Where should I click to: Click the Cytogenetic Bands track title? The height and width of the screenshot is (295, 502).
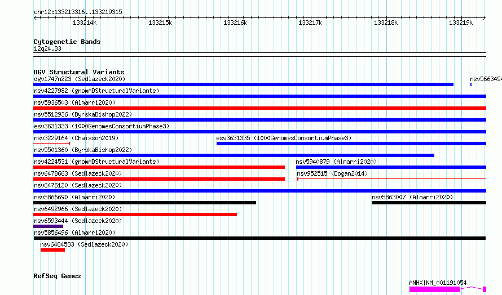pyautogui.click(x=67, y=42)
